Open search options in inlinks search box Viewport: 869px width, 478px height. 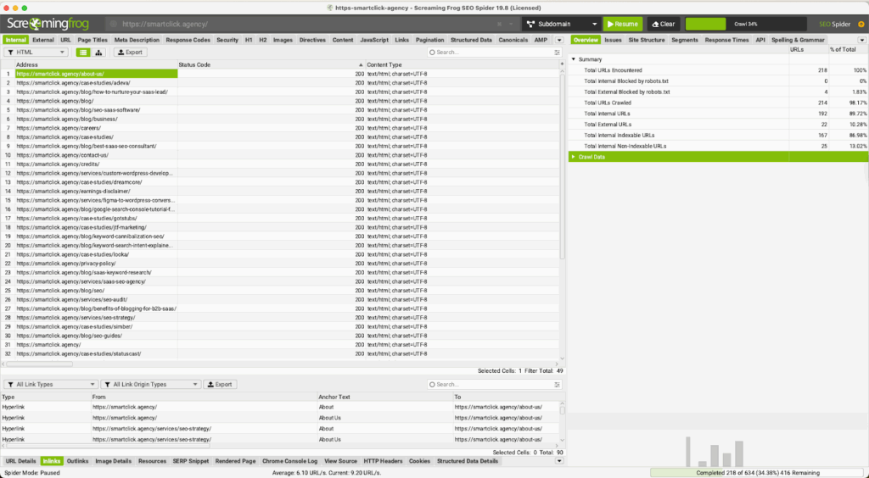557,384
